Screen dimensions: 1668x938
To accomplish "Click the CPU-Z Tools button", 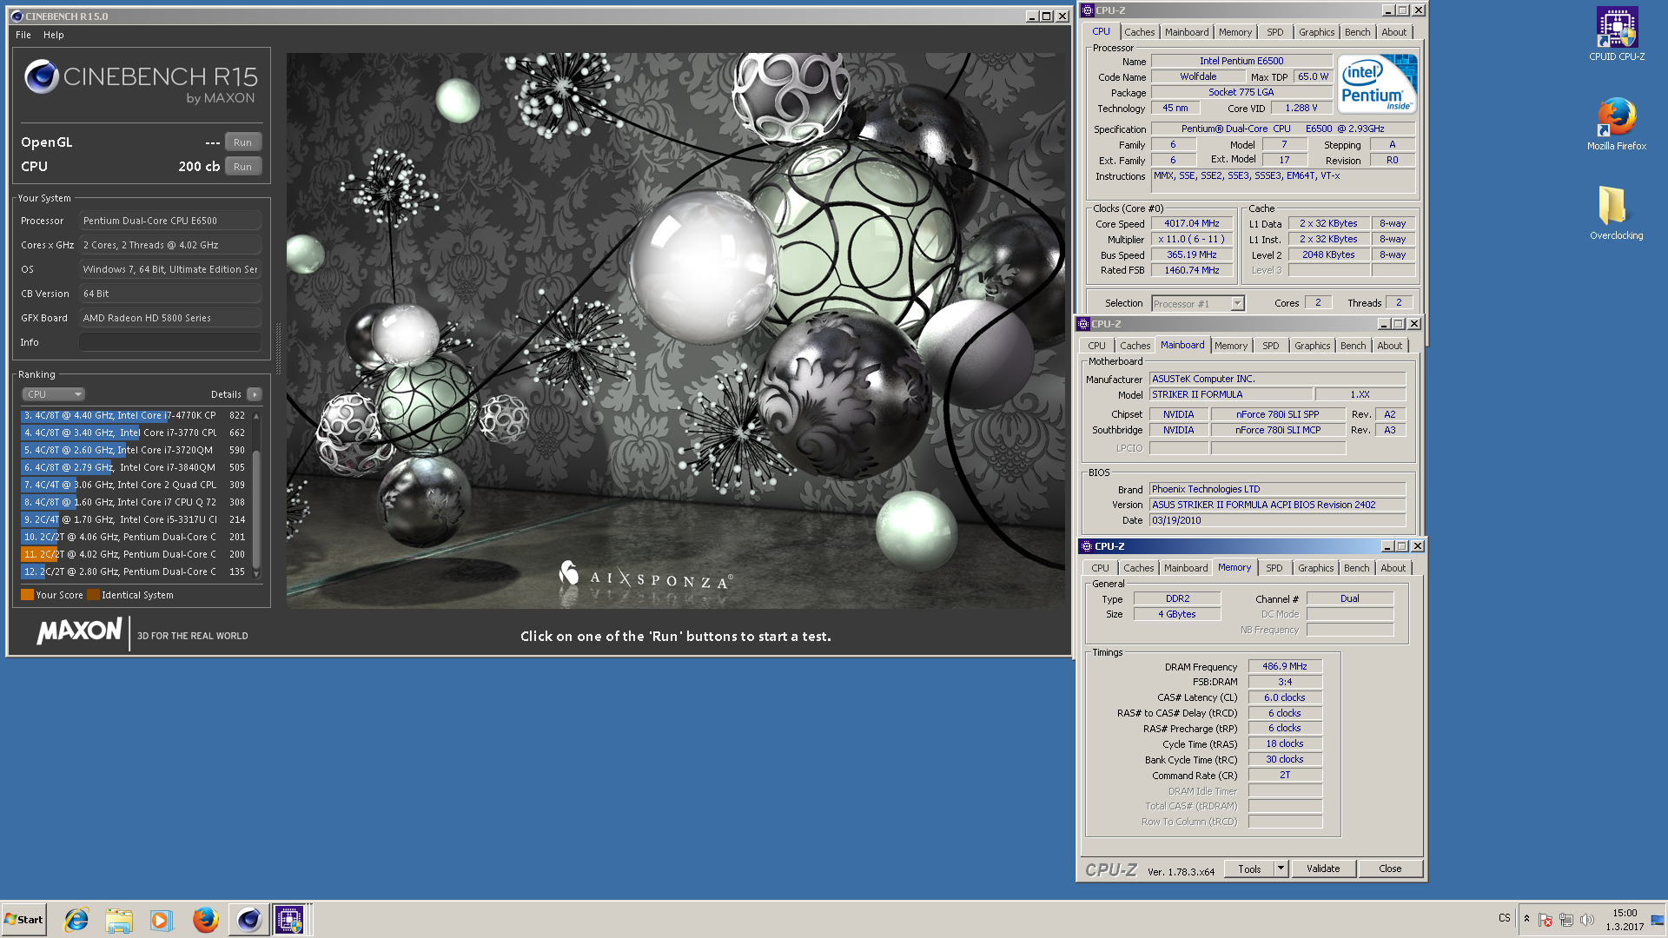I will (x=1249, y=869).
